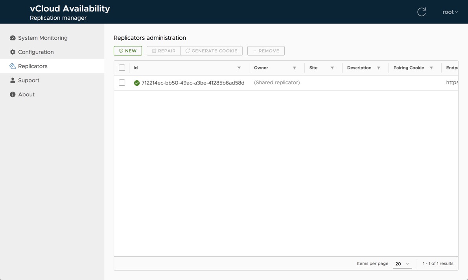
Task: Sort by the Site column header
Action: [x=313, y=68]
